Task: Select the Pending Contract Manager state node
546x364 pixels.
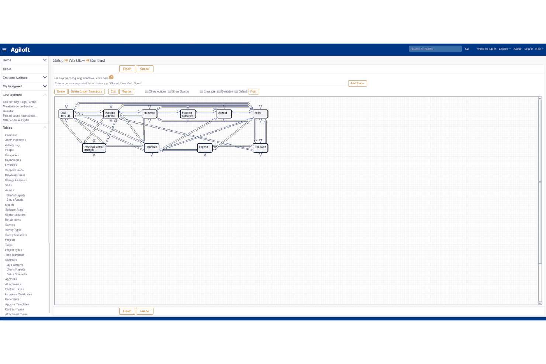Action: pos(94,148)
